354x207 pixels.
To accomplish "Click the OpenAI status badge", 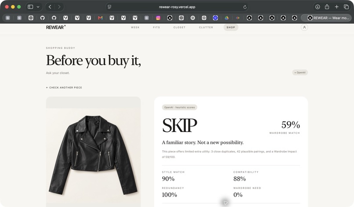I will pos(300,73).
